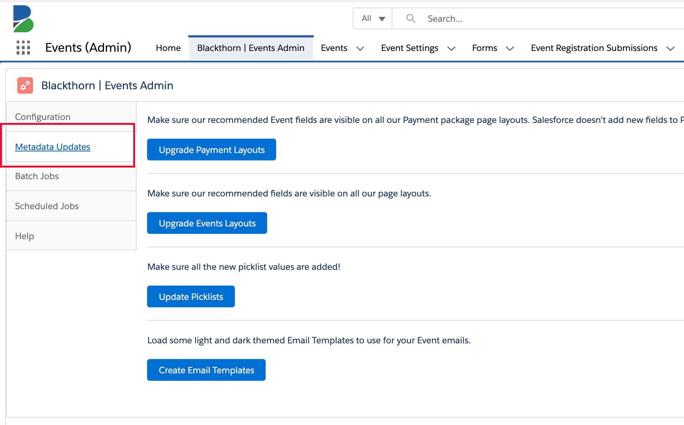Click Create Email Templates button
Image resolution: width=684 pixels, height=425 pixels.
coord(206,370)
